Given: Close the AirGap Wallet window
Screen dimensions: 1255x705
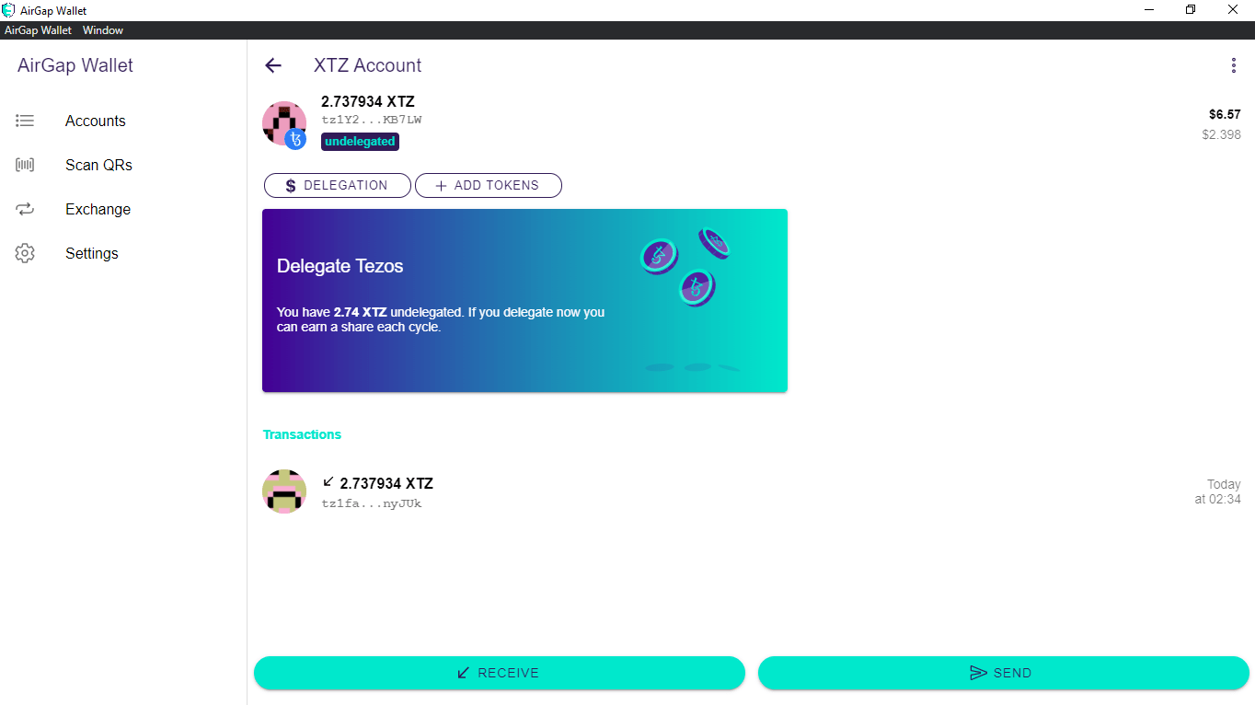Looking at the screenshot, I should [1233, 10].
